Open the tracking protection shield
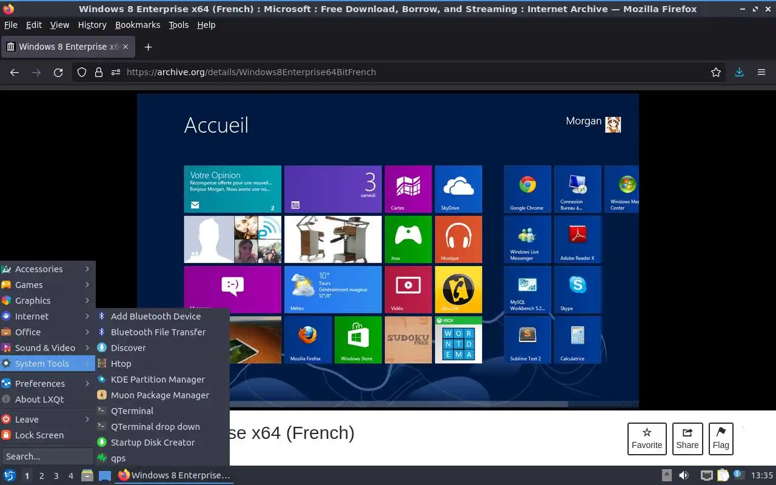This screenshot has width=776, height=485. pyautogui.click(x=82, y=72)
